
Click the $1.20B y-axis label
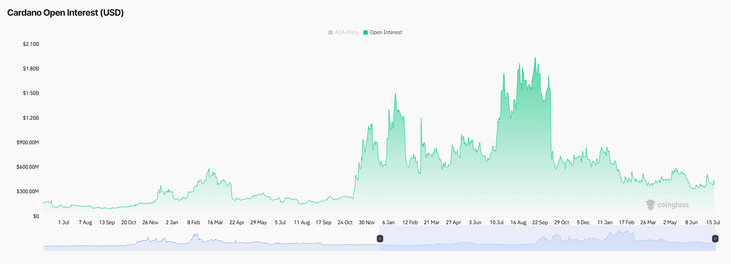31,118
